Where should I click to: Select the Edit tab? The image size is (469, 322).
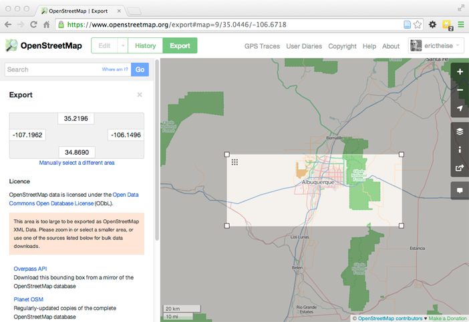point(104,45)
